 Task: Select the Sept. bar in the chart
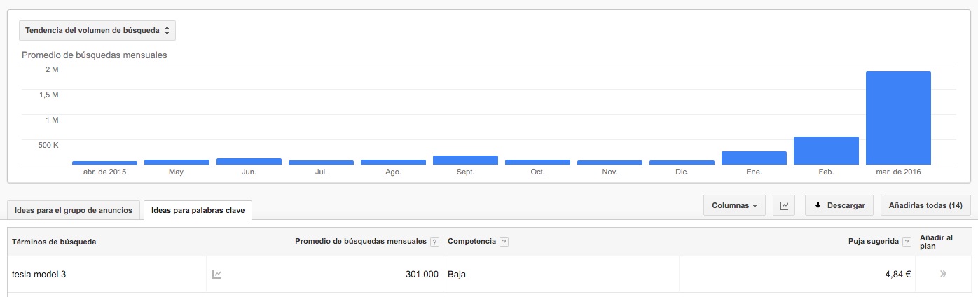click(x=465, y=160)
